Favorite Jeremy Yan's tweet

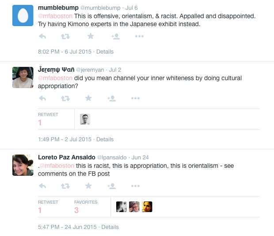click(x=88, y=98)
